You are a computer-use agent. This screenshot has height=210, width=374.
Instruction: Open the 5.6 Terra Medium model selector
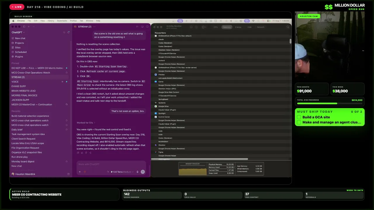pos(122,172)
